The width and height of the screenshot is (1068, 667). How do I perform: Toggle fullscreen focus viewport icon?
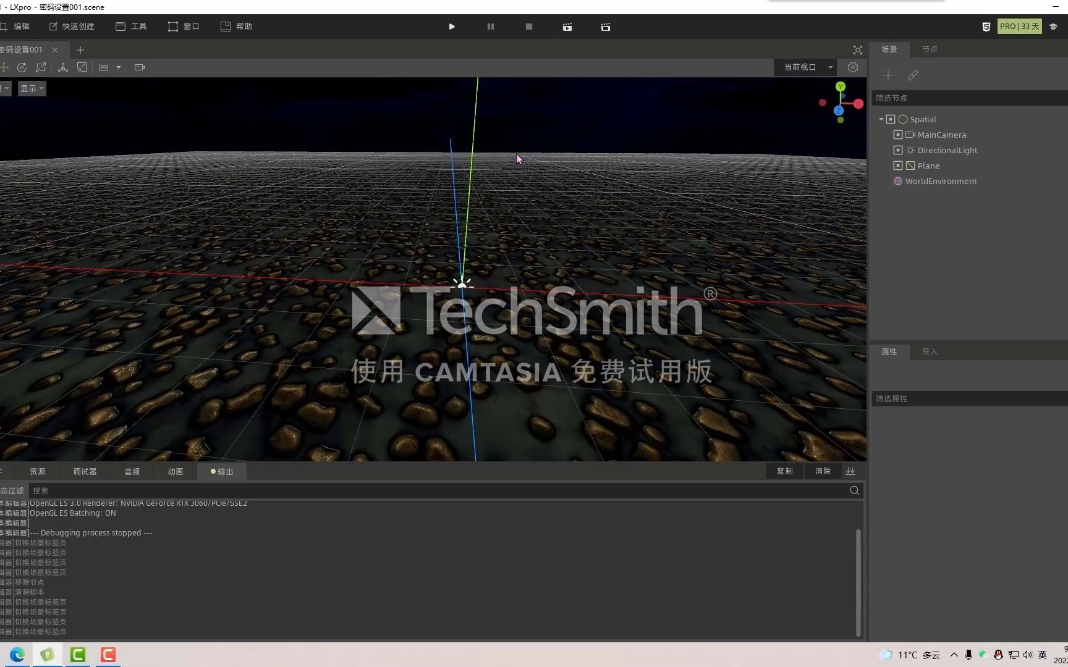[858, 50]
